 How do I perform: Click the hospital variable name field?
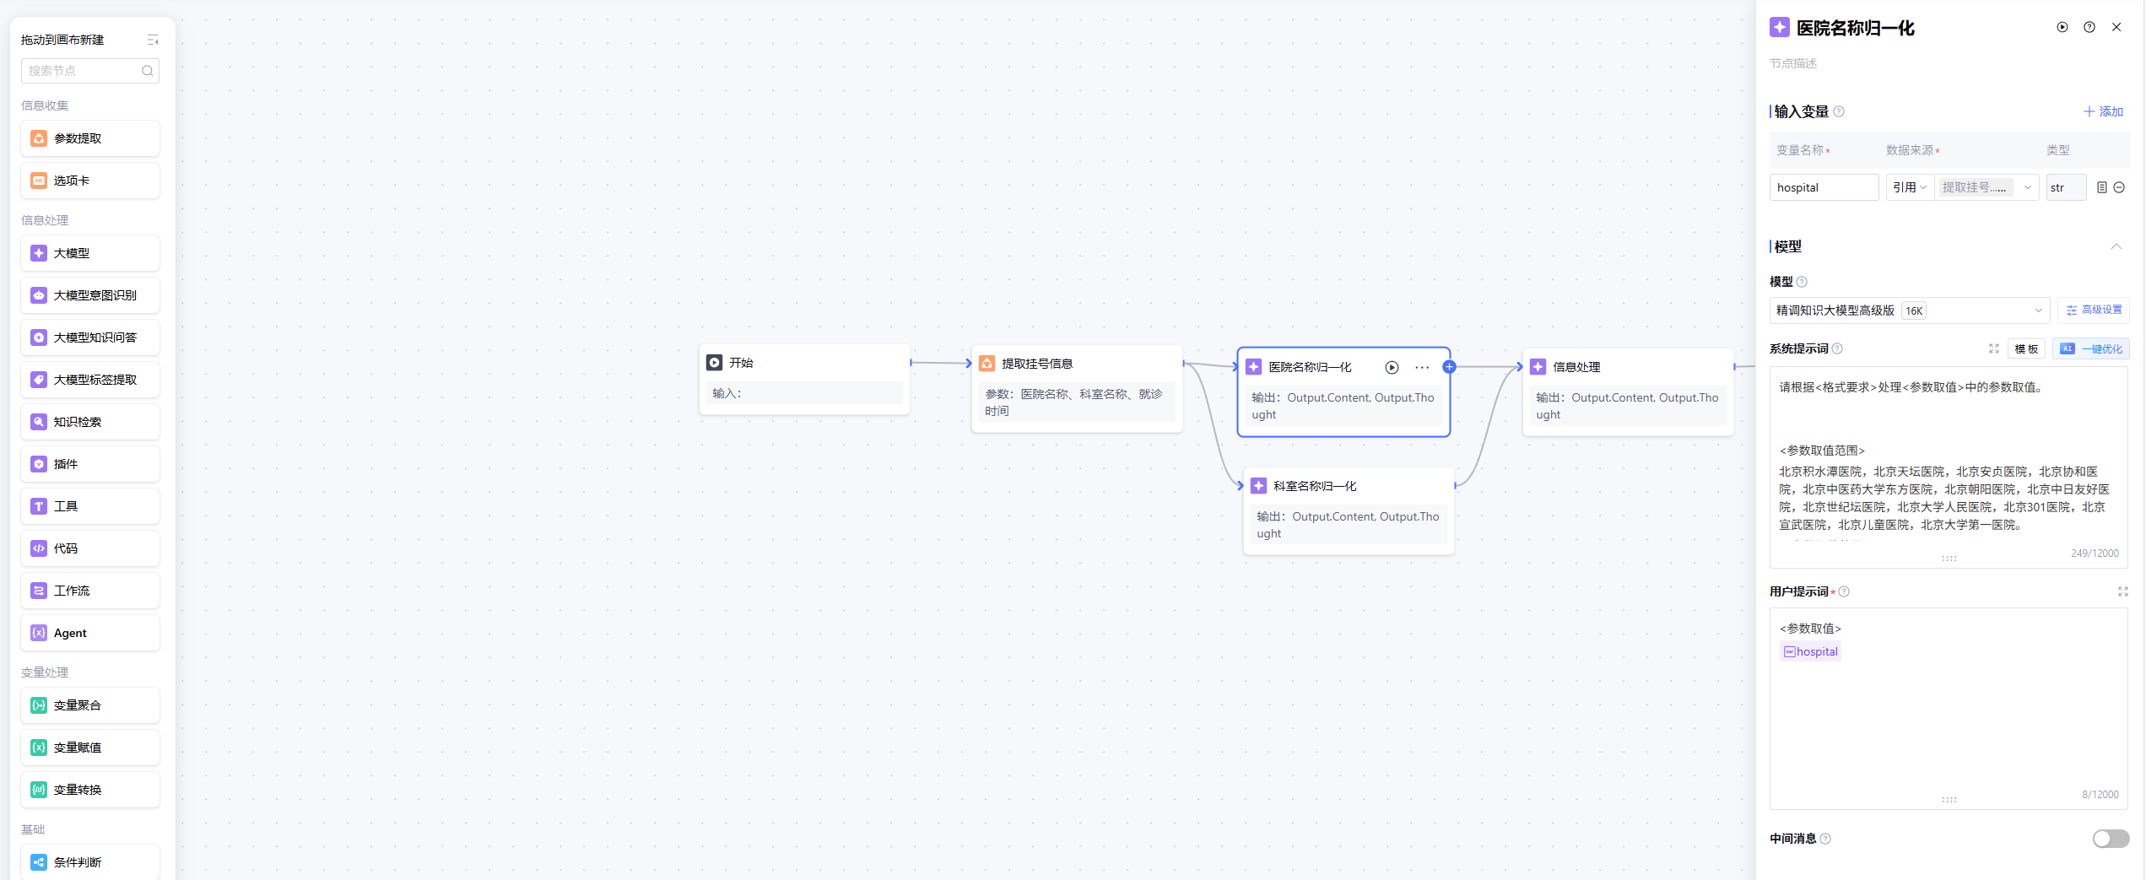[x=1824, y=187]
